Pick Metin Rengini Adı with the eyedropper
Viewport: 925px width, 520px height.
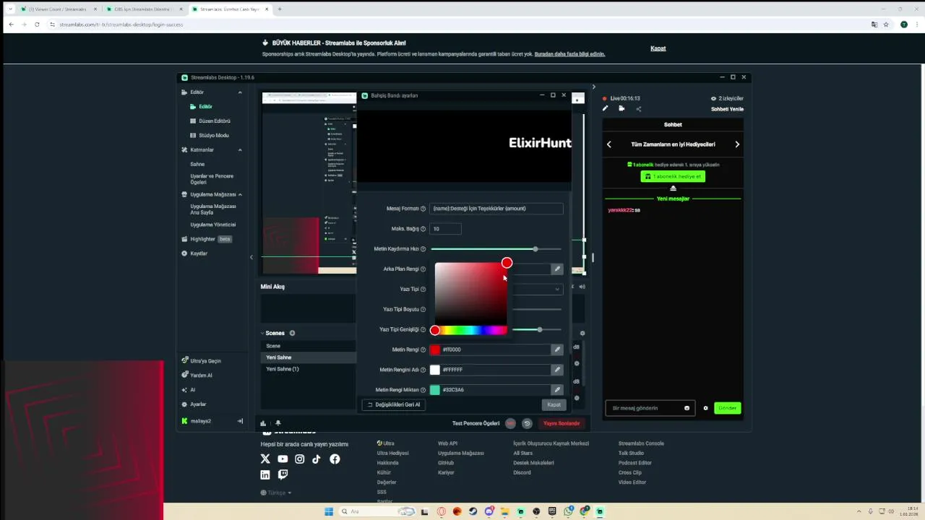[x=557, y=370]
